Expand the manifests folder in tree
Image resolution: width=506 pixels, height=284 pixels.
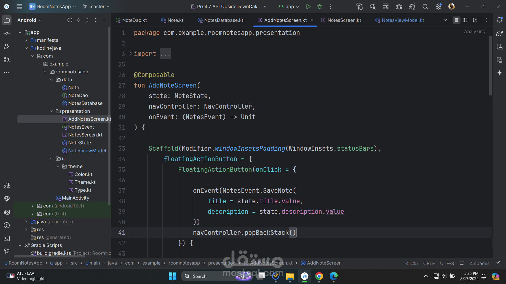pyautogui.click(x=26, y=40)
